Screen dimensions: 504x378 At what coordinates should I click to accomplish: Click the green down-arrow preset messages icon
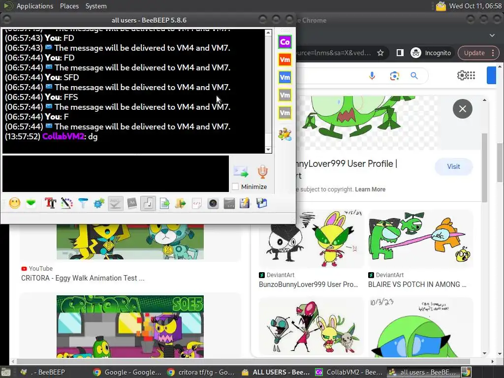coord(31,203)
